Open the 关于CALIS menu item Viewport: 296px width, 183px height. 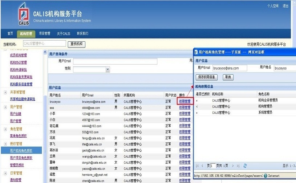click(64, 34)
